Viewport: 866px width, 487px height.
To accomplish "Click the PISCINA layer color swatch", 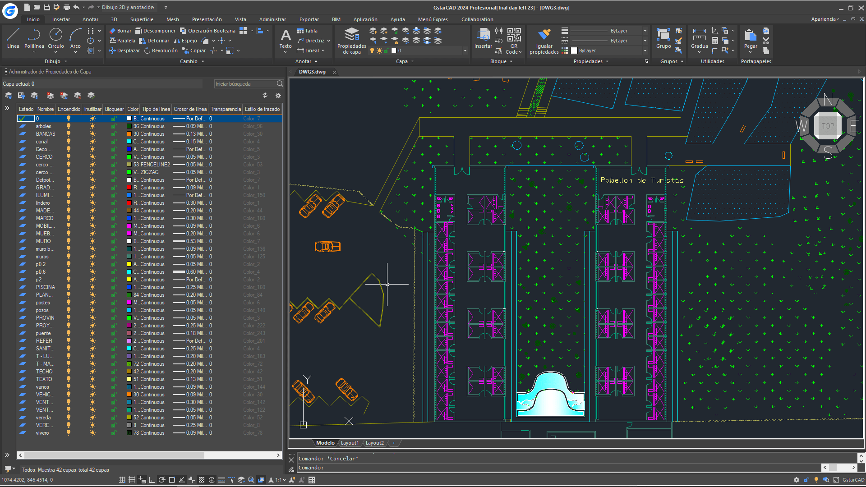I will point(129,287).
